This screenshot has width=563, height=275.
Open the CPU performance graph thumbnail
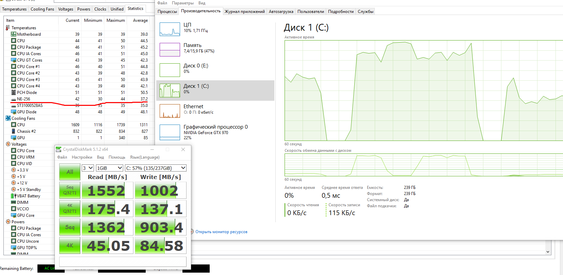[x=170, y=29]
